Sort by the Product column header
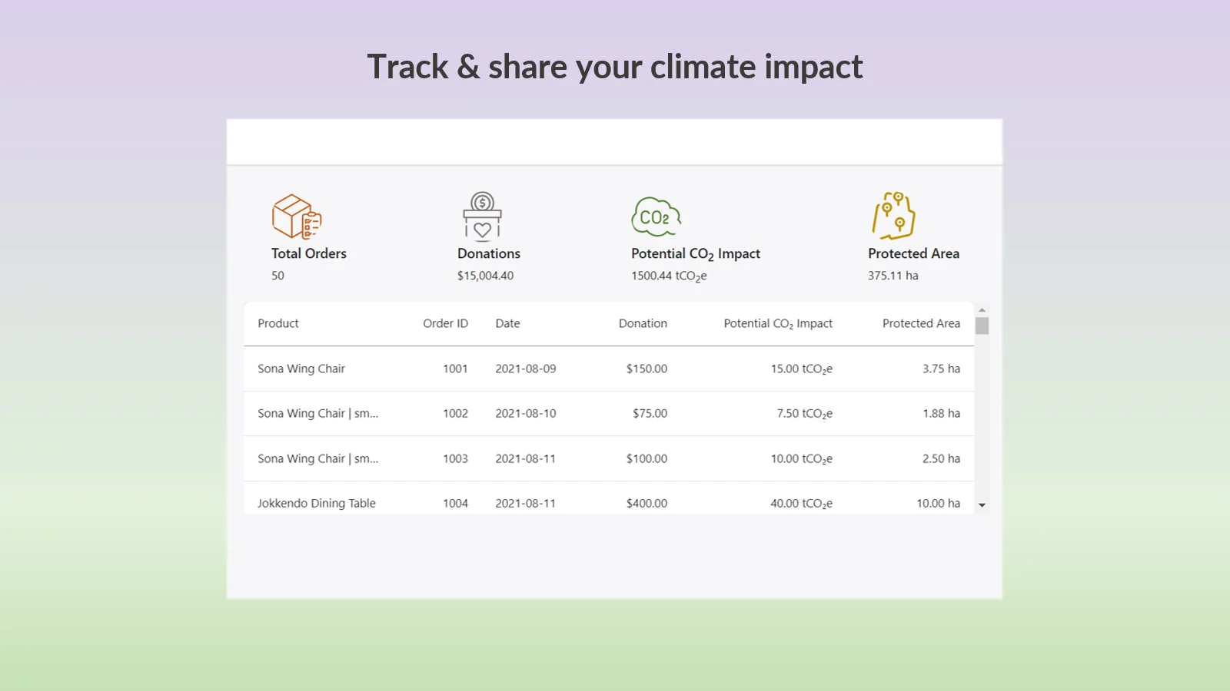 (278, 324)
